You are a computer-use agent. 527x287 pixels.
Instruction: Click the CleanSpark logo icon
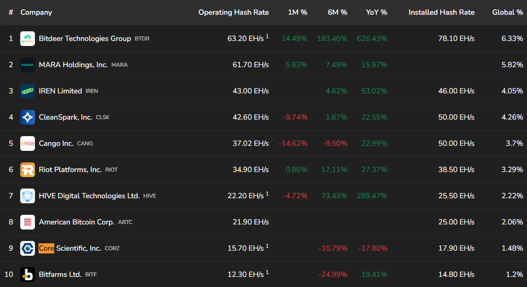point(28,117)
